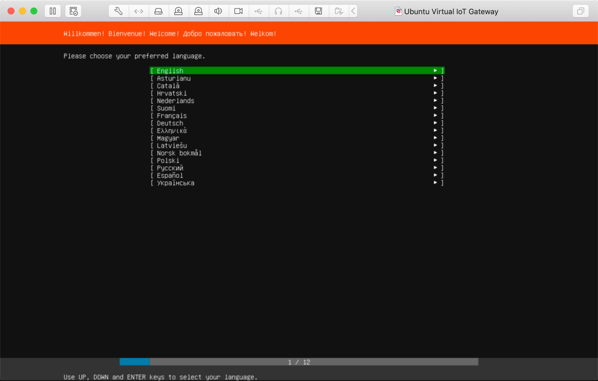Click the floppy disk drive icon

[x=318, y=11]
